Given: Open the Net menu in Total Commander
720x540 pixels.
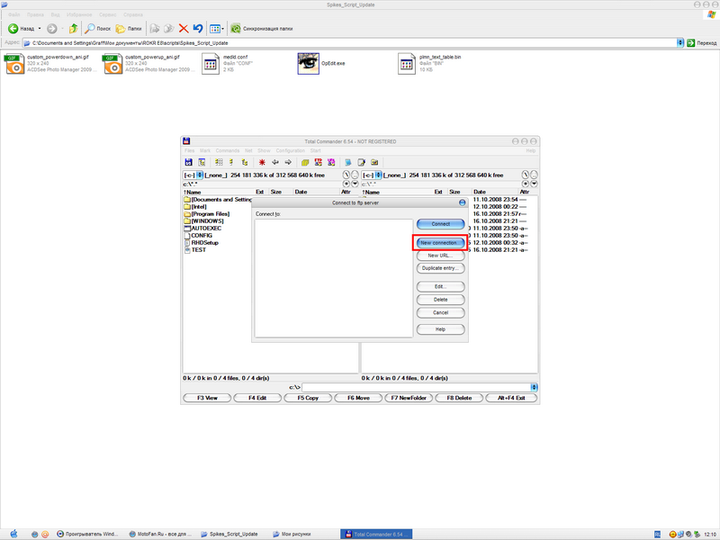Looking at the screenshot, I should pos(248,150).
